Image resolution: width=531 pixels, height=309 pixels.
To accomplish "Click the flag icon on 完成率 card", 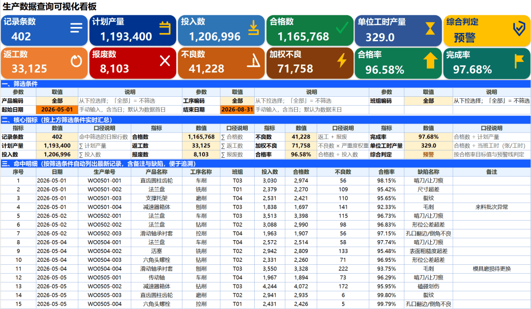I will point(519,61).
